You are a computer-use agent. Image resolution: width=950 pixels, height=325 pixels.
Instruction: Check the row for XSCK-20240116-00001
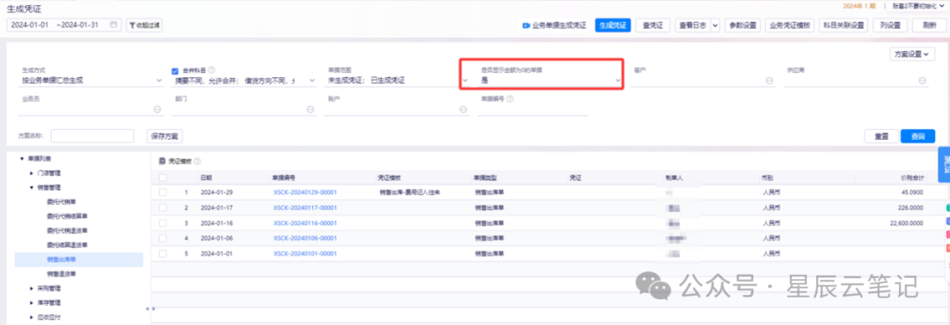coord(163,223)
